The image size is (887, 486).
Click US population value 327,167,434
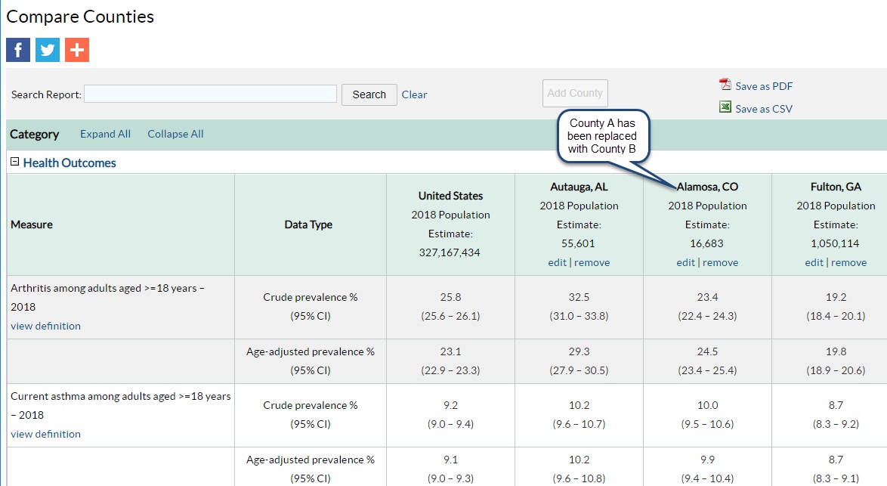pyautogui.click(x=450, y=253)
